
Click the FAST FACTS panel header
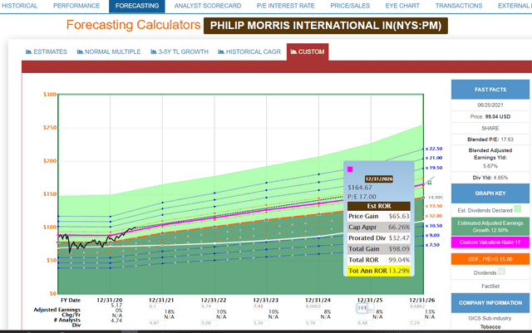coord(490,90)
